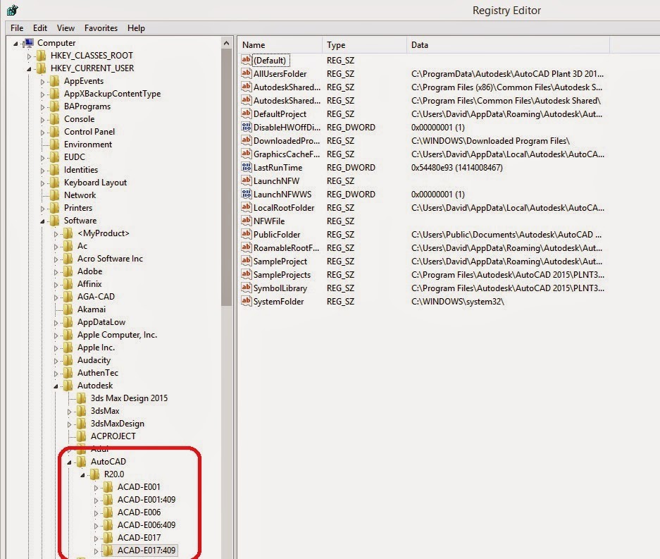Click the ACAD-E017:409 folder icon

[108, 550]
